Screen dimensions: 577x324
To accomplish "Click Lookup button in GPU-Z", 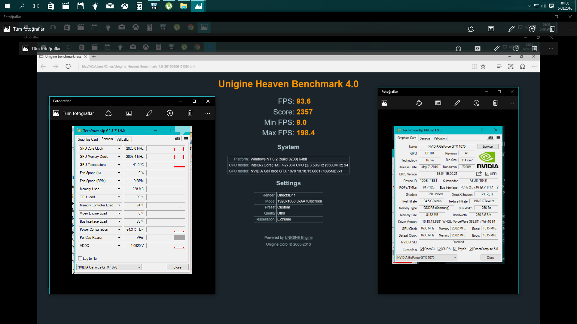I will click(488, 146).
